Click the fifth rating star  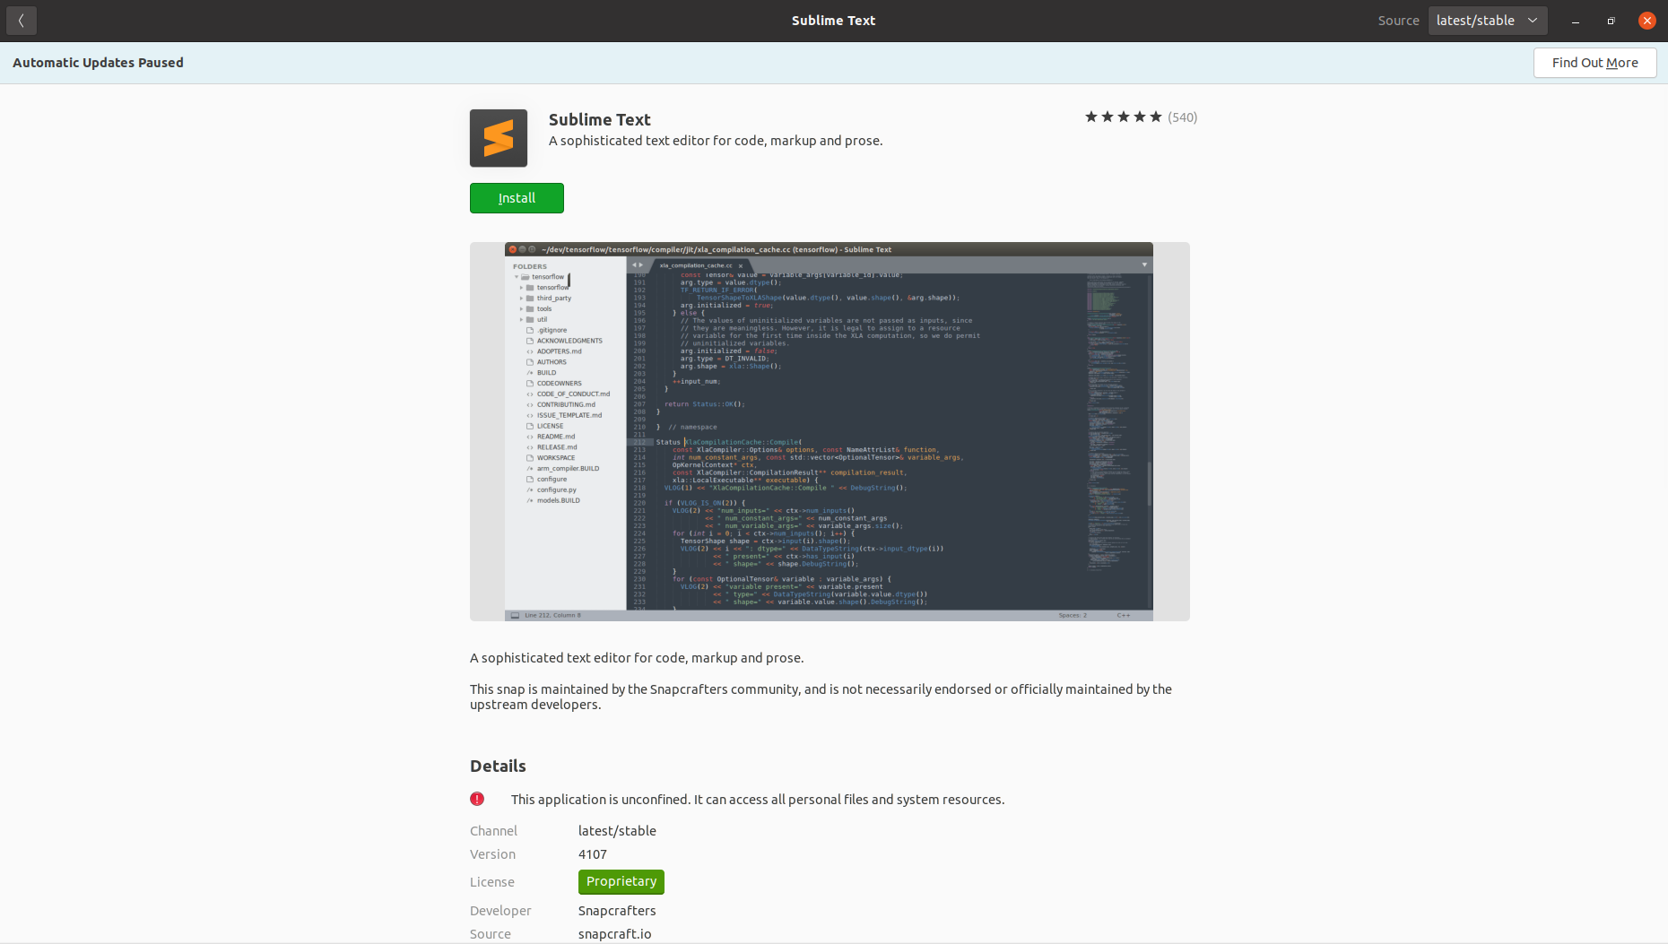[x=1156, y=117]
